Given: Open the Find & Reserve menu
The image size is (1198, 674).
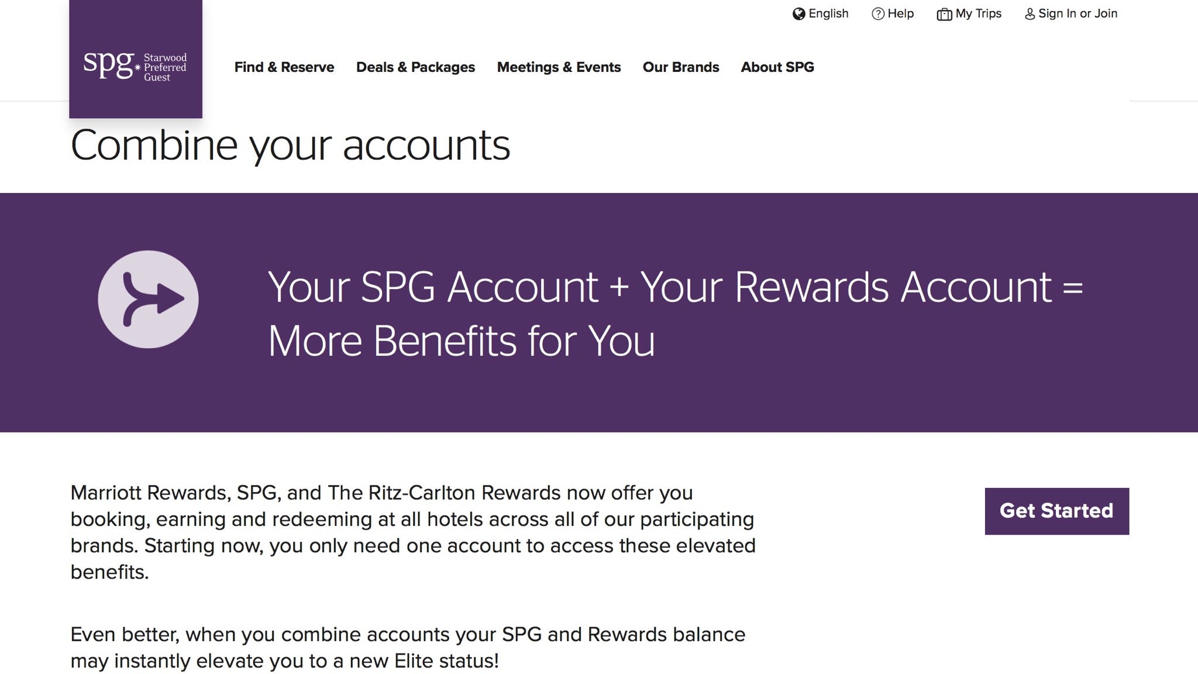Looking at the screenshot, I should [284, 67].
